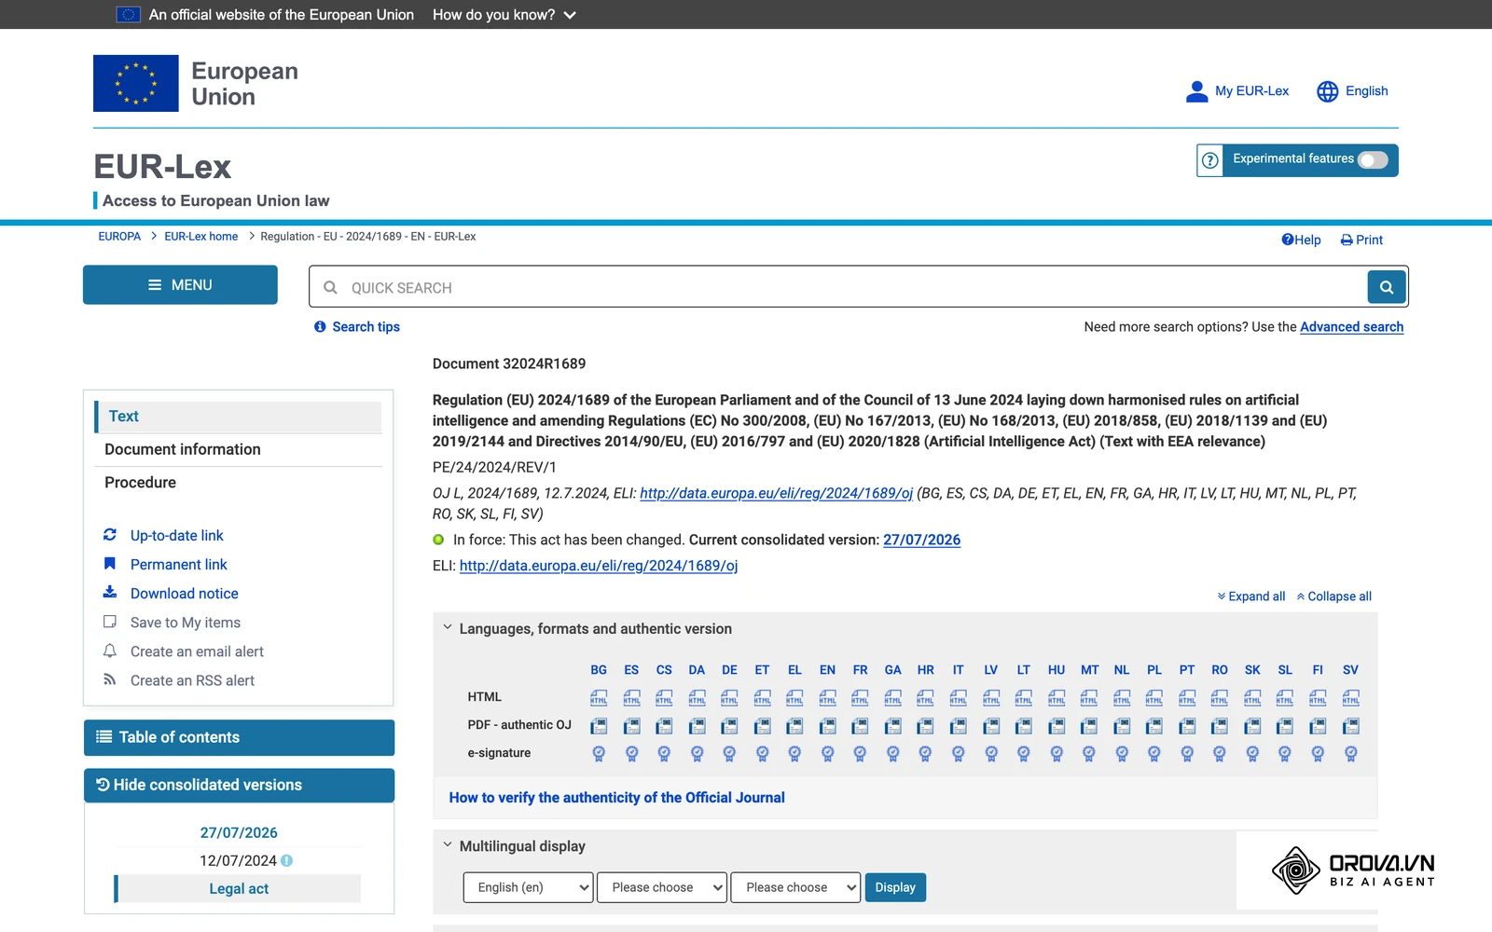The image size is (1492, 932).
Task: Open the main MENU button
Action: pos(180,285)
